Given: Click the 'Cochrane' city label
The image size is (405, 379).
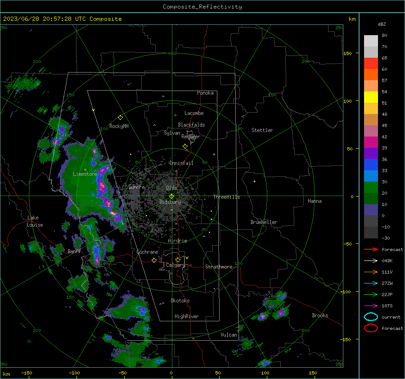Looking at the screenshot, I should [147, 252].
